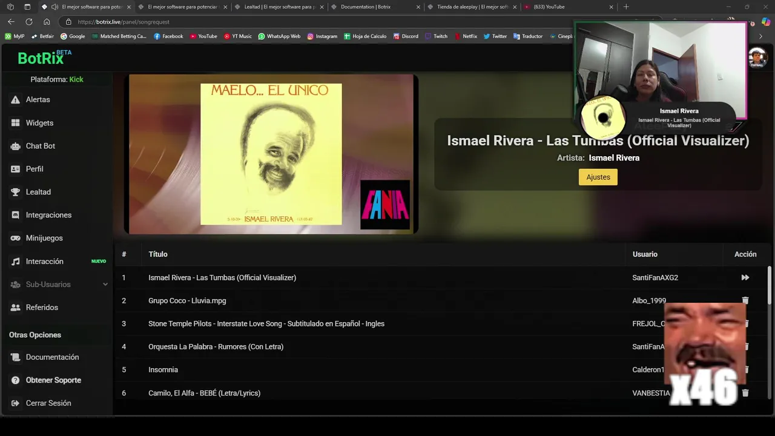The height and width of the screenshot is (436, 775).
Task: Click the user avatar at top right
Action: click(x=757, y=58)
